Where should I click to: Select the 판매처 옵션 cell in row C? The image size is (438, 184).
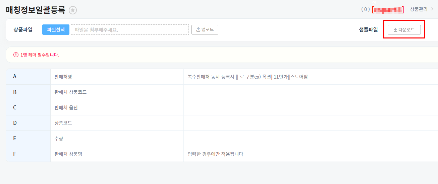click(x=66, y=107)
